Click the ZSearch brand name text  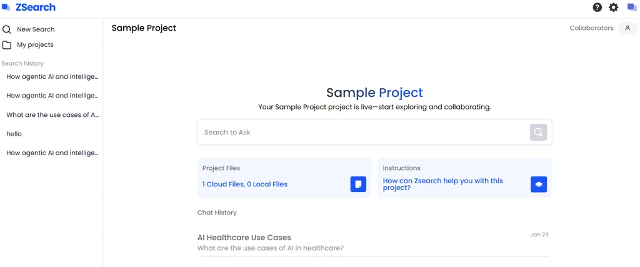[36, 8]
